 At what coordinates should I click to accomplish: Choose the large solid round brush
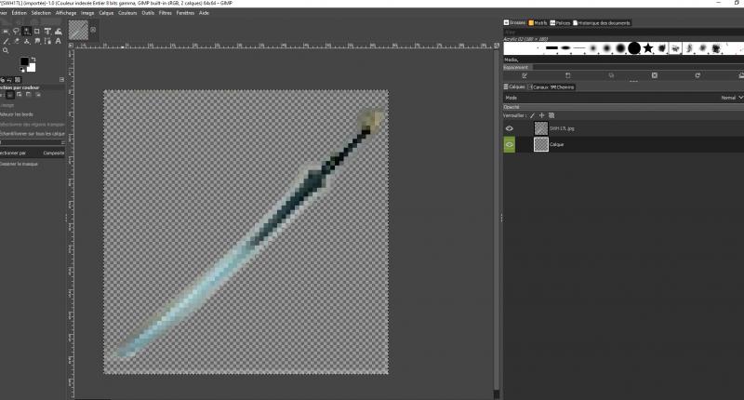[634, 48]
